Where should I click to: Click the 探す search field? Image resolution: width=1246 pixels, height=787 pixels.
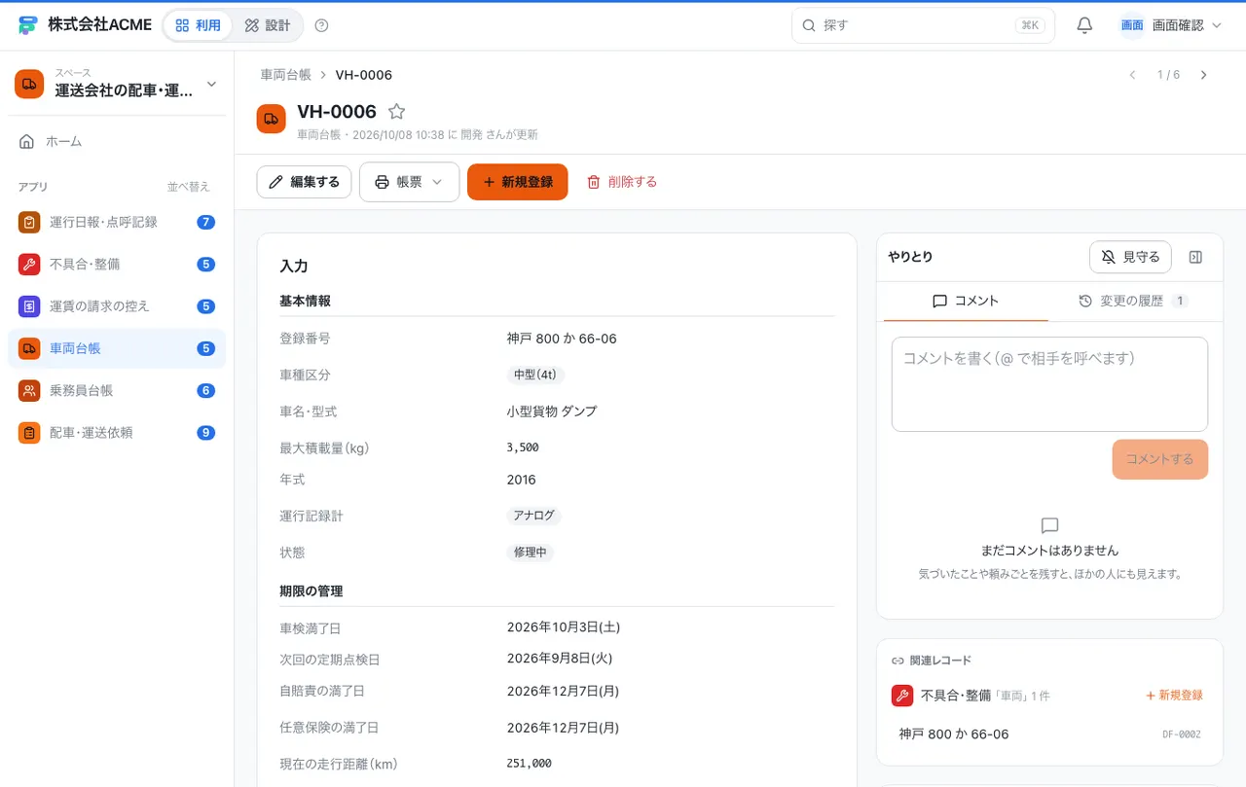coord(923,25)
